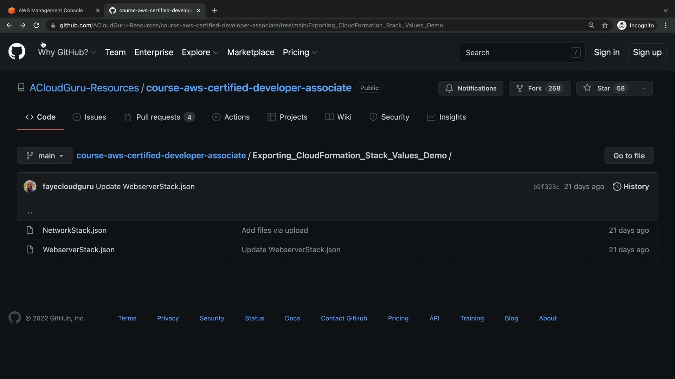The width and height of the screenshot is (675, 379).
Task: Switch to the Pull requests tab
Action: 159,117
